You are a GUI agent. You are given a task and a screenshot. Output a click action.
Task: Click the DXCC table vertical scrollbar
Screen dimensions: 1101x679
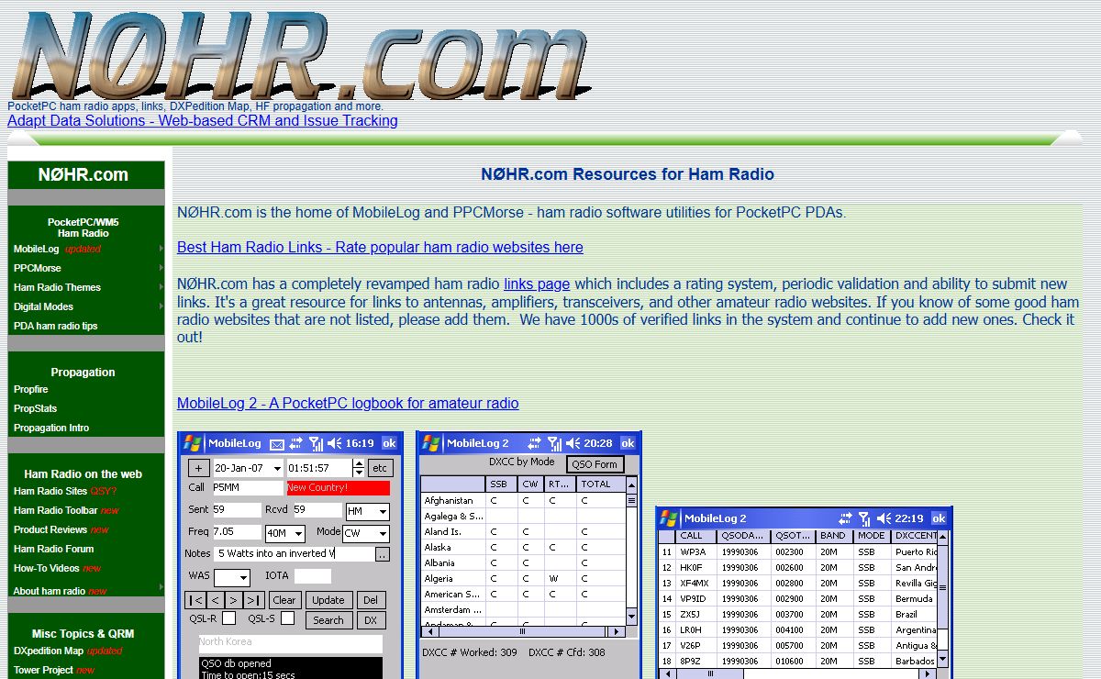click(631, 551)
